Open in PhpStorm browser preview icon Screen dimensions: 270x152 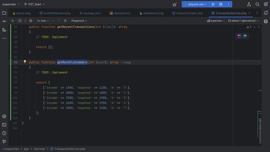pyautogui.click(x=239, y=36)
